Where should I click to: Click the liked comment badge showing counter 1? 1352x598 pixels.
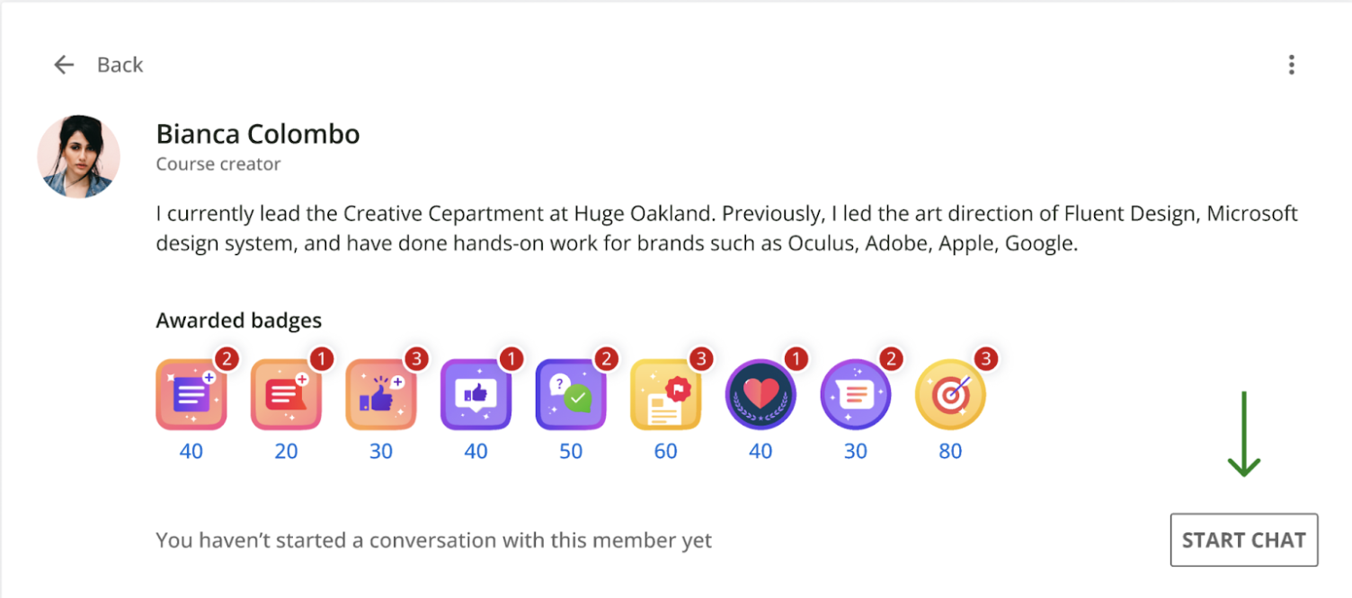476,395
